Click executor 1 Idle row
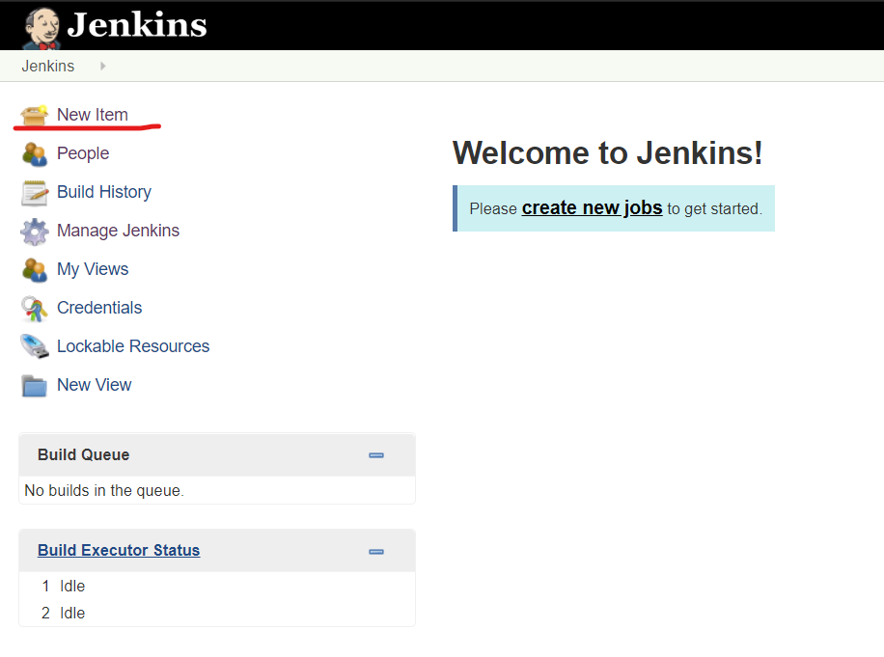Viewport: 884px width, 657px height. point(217,586)
